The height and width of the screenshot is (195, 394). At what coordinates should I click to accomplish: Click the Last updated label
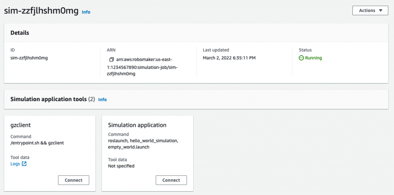tap(216, 50)
